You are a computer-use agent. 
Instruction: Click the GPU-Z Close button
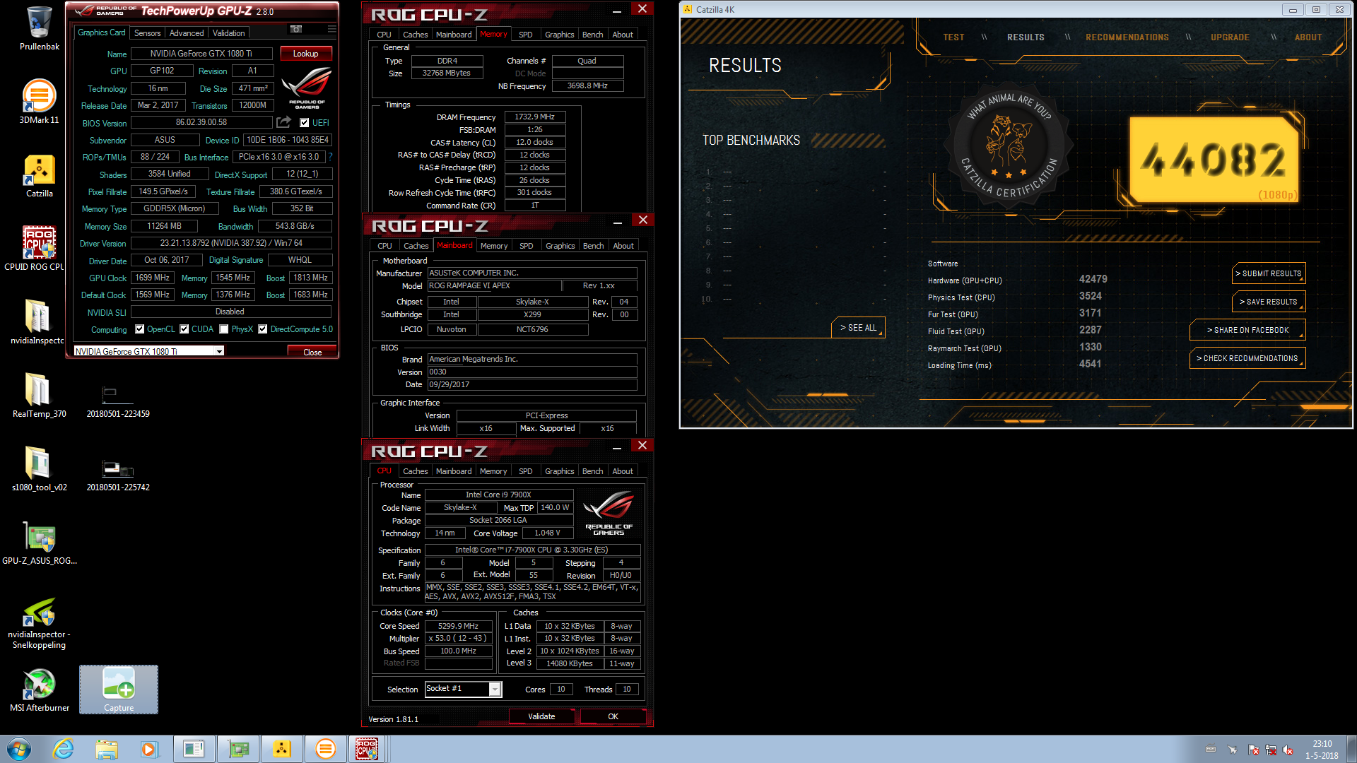coord(312,352)
